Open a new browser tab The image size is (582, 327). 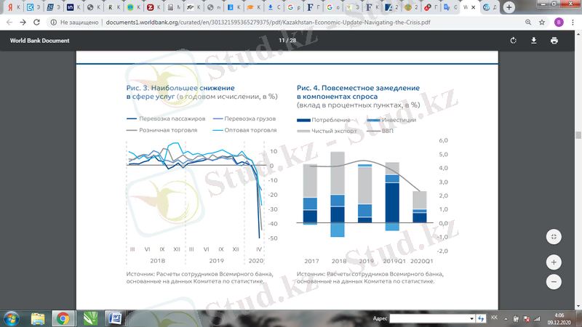tap(509, 7)
